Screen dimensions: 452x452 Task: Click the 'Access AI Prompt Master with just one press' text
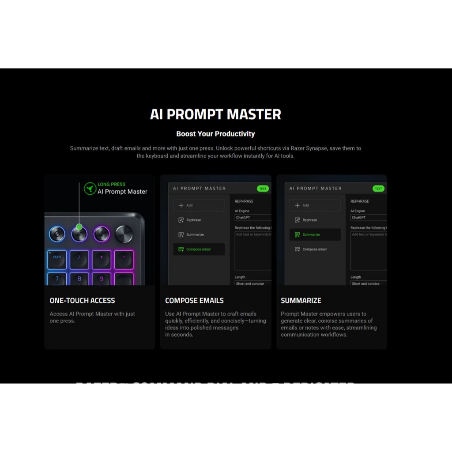(92, 317)
